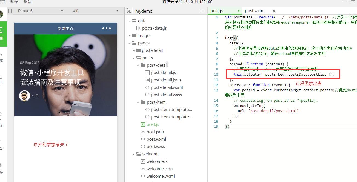Click the Page({ code line
This screenshot has width=357, height=182.
coord(232,38)
